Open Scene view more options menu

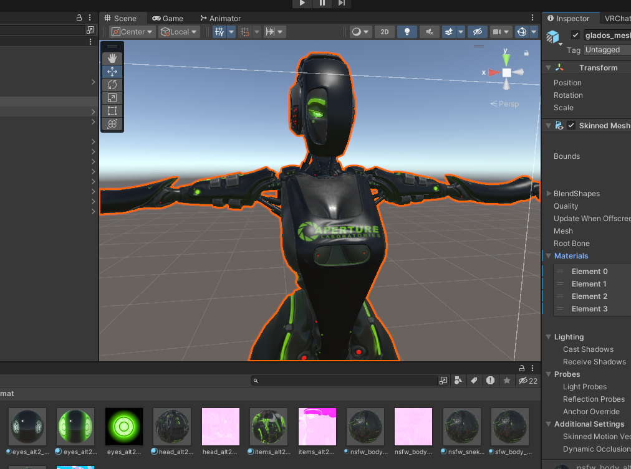[532, 17]
